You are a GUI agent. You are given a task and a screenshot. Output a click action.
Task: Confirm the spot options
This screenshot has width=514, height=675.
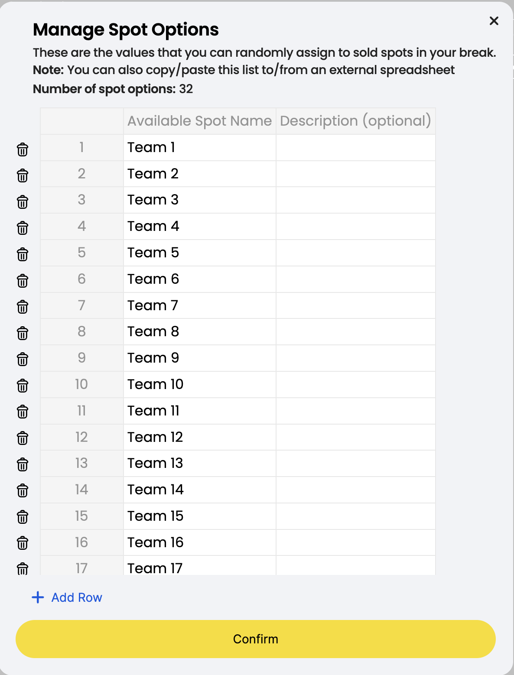[x=256, y=639]
